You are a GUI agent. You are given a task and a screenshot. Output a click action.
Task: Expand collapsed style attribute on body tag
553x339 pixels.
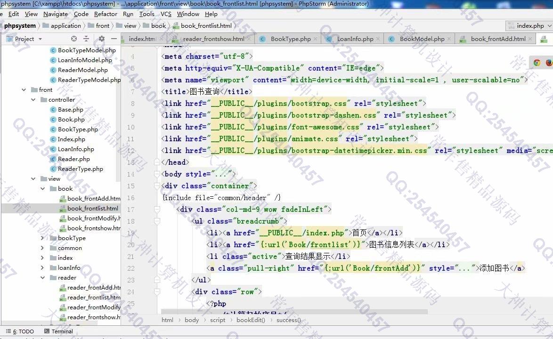[x=221, y=174]
